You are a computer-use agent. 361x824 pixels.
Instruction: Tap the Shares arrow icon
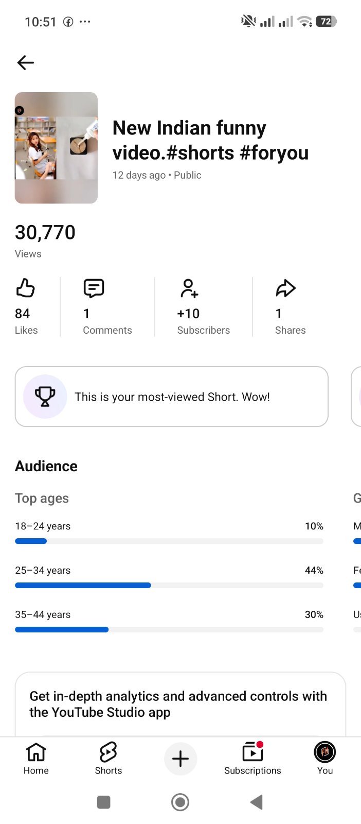[285, 288]
